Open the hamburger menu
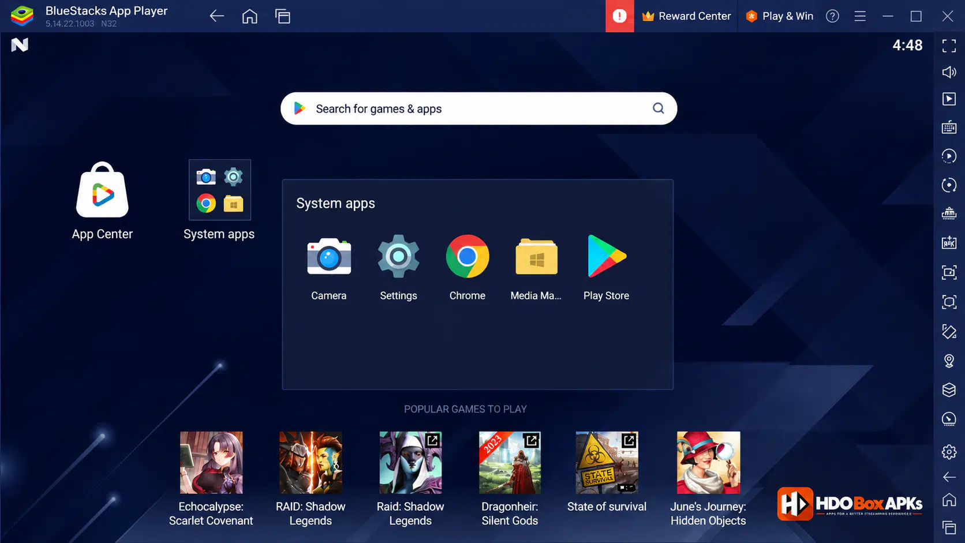The image size is (965, 543). [860, 16]
